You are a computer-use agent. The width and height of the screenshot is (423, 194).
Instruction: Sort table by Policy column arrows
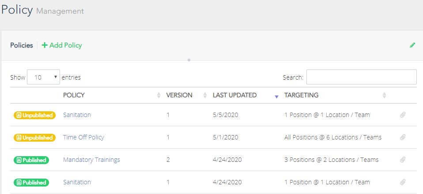click(x=159, y=95)
